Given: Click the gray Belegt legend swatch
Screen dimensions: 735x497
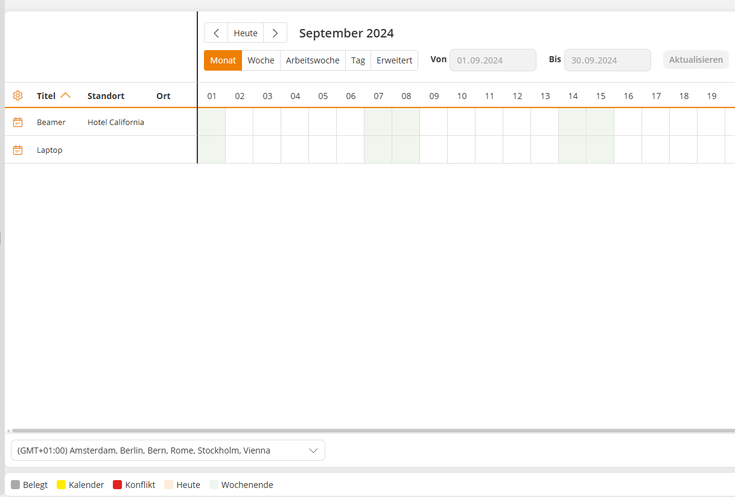Looking at the screenshot, I should click(16, 485).
